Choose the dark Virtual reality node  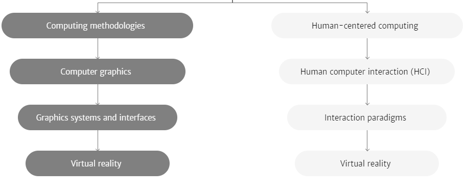pyautogui.click(x=98, y=163)
